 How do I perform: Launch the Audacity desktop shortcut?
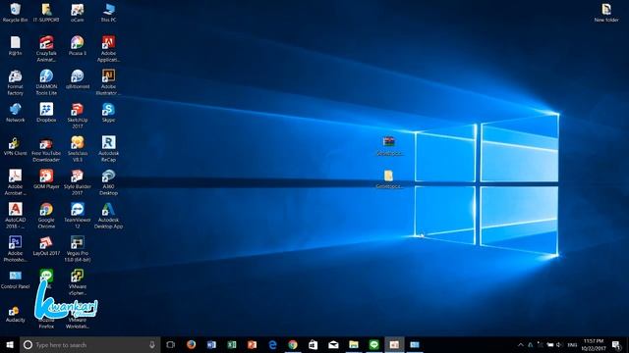tap(16, 313)
